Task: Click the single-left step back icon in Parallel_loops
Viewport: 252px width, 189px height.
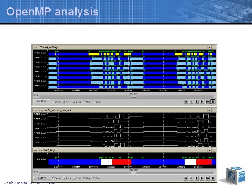Action: coord(191,178)
